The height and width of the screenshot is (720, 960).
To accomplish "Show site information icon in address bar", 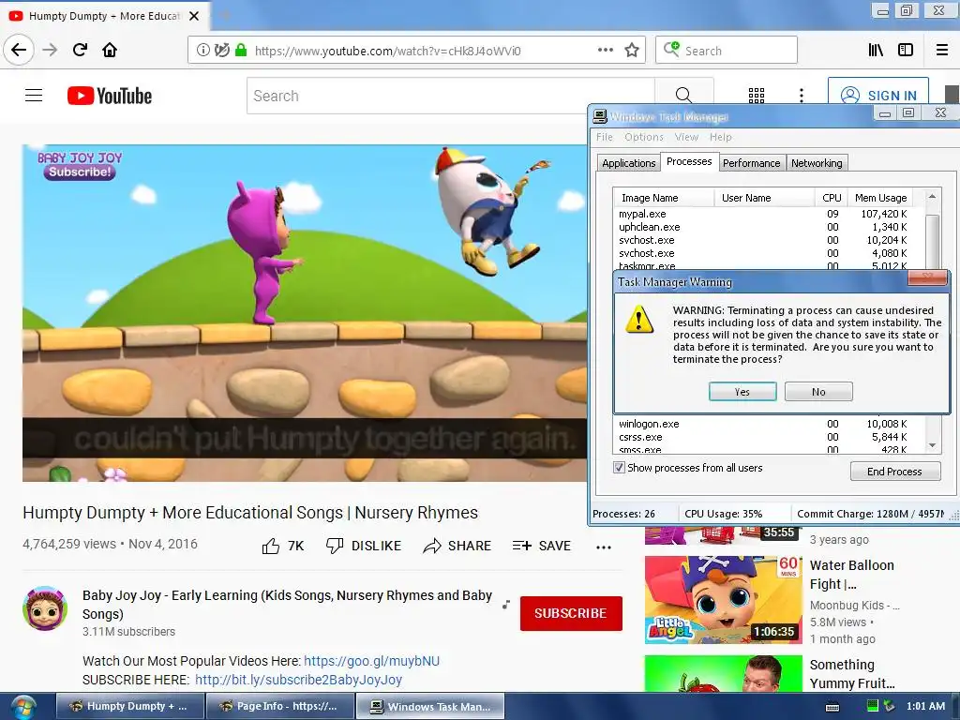I will click(x=202, y=51).
